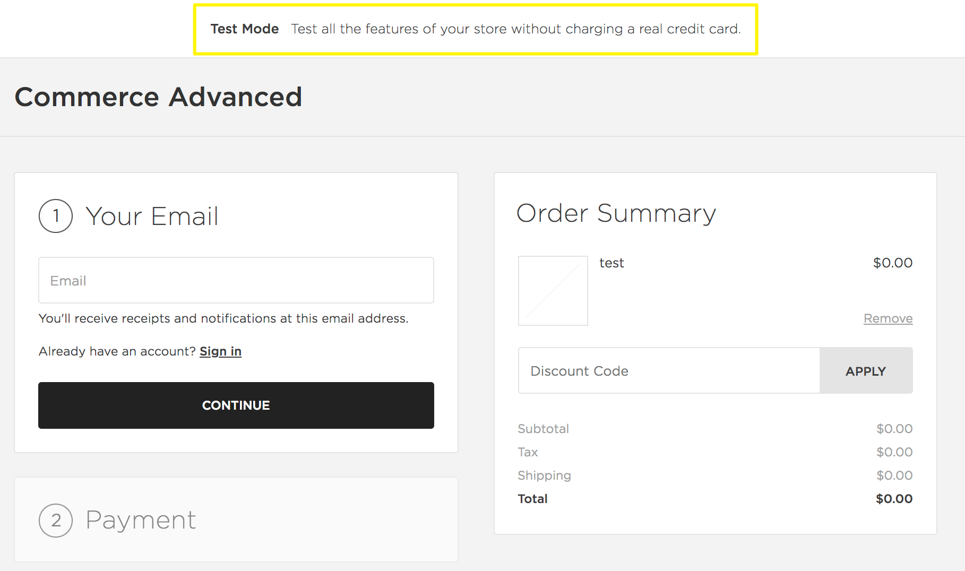Click the email receipts notification text
965x571 pixels.
coord(223,318)
